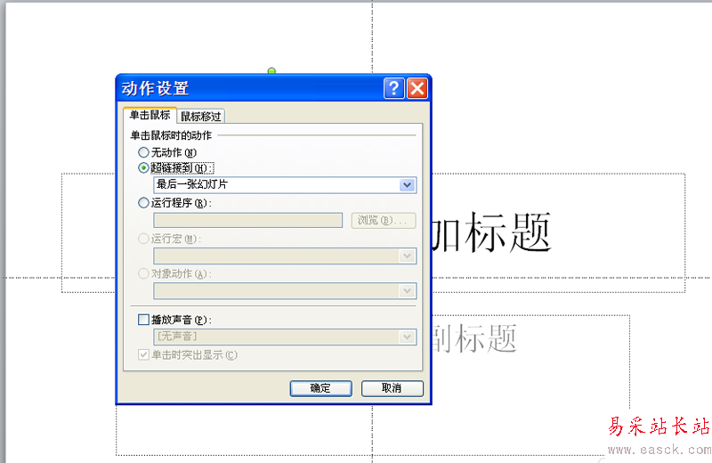Select the 运行程序 radio button
The image size is (712, 463).
click(x=143, y=203)
